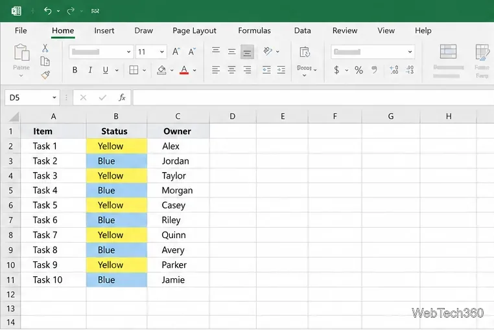Open the undo history dropdown arrow

[58, 11]
